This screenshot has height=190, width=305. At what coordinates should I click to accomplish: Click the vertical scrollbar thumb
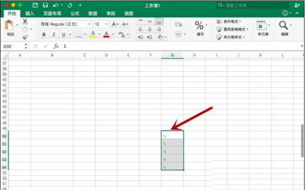(x=303, y=141)
